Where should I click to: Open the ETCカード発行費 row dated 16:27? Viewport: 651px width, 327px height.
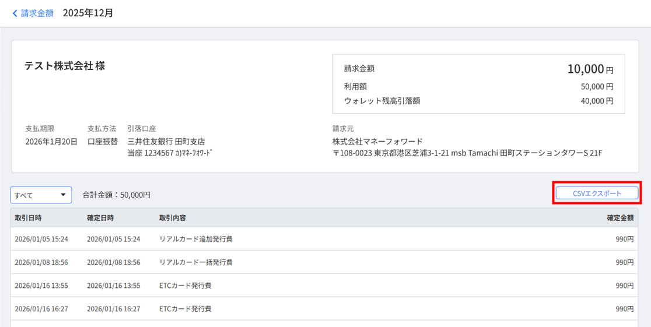point(185,309)
